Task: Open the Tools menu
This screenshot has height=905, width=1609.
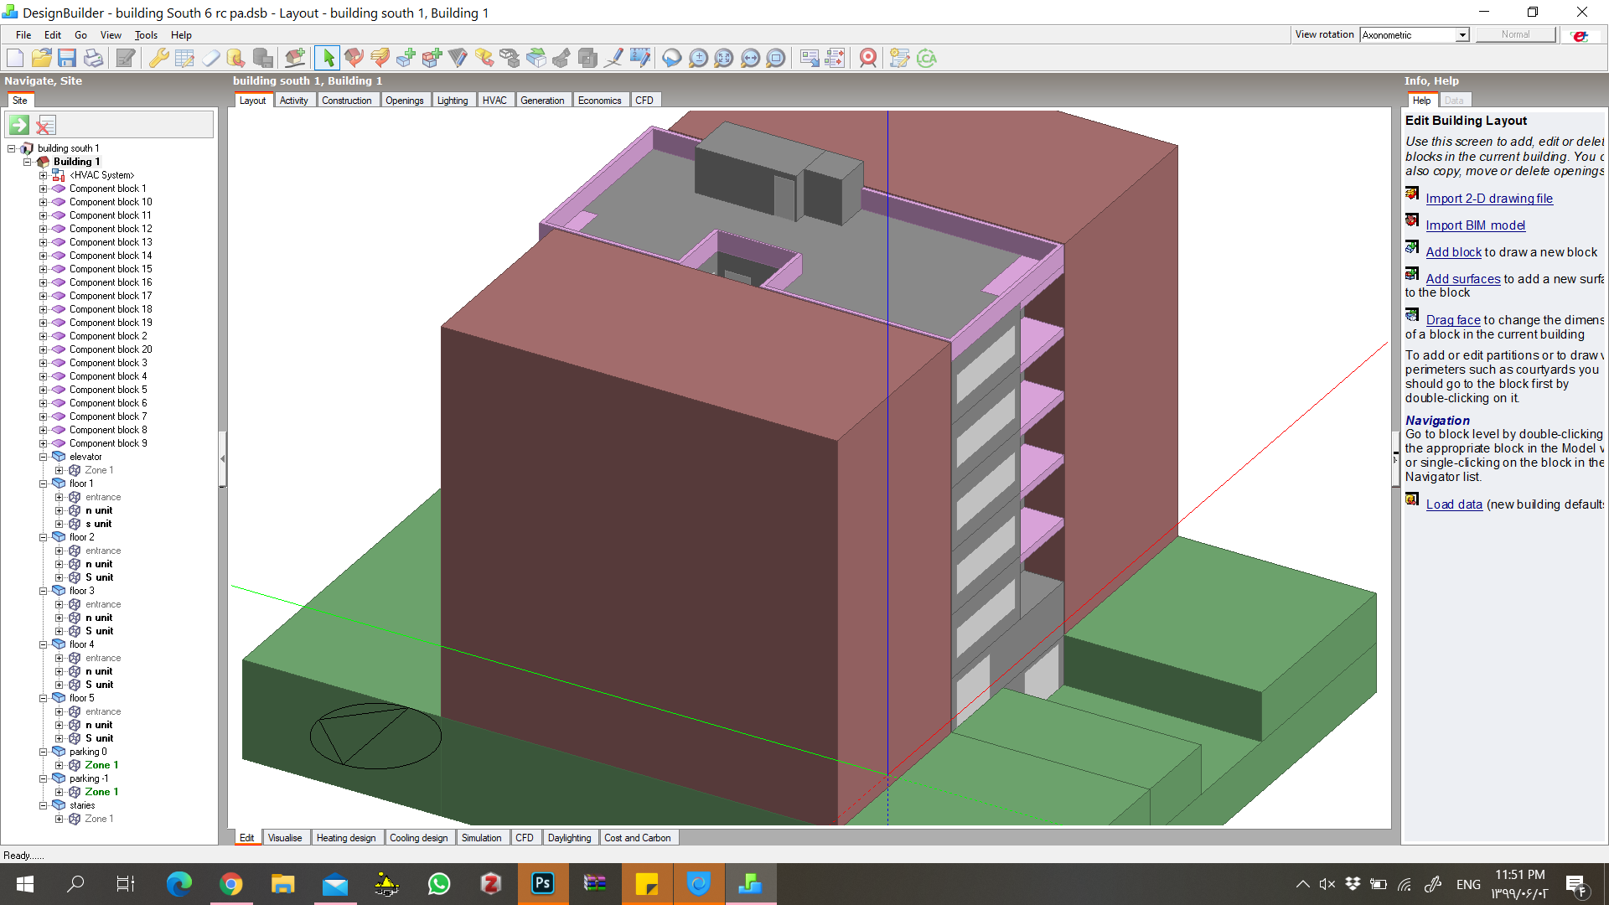Action: coord(146,35)
